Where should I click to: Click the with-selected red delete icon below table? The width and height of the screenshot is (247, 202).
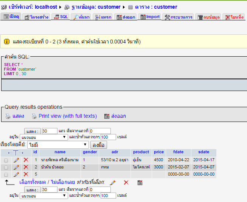pos(126,182)
